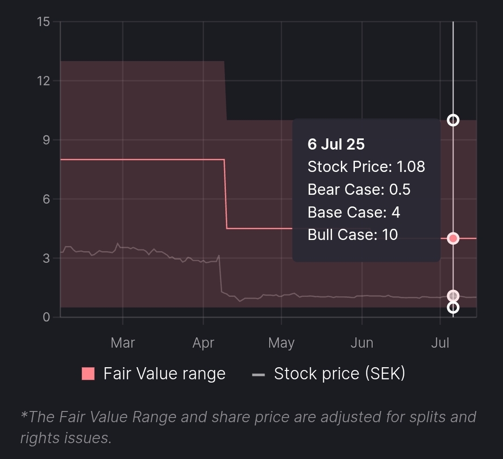Click the splits and rights issues footnote
This screenshot has height=459, width=503.
tap(248, 427)
